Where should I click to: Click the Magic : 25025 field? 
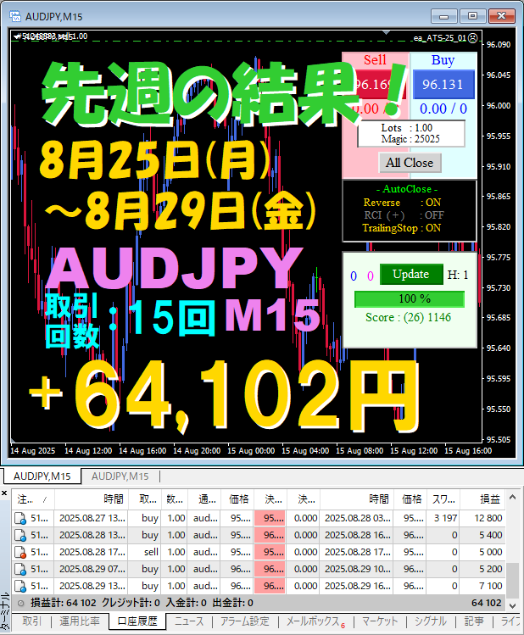(x=410, y=139)
